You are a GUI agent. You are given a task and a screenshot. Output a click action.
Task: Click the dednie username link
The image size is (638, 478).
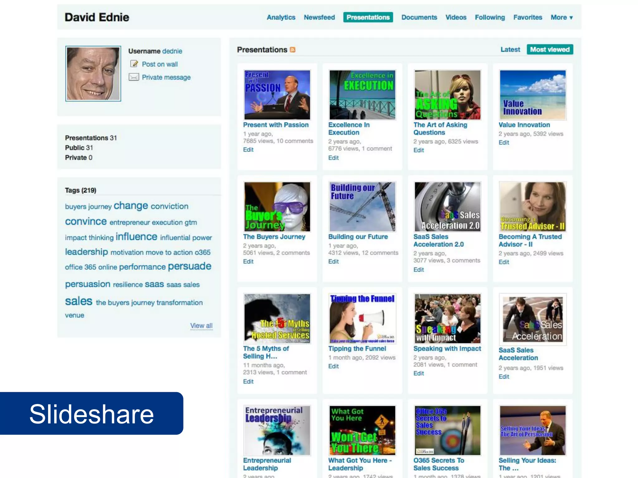(172, 51)
